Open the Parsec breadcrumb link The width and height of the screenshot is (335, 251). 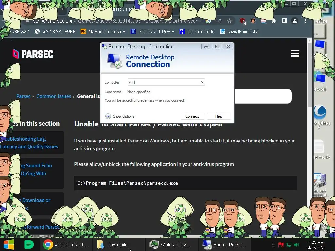point(23,96)
